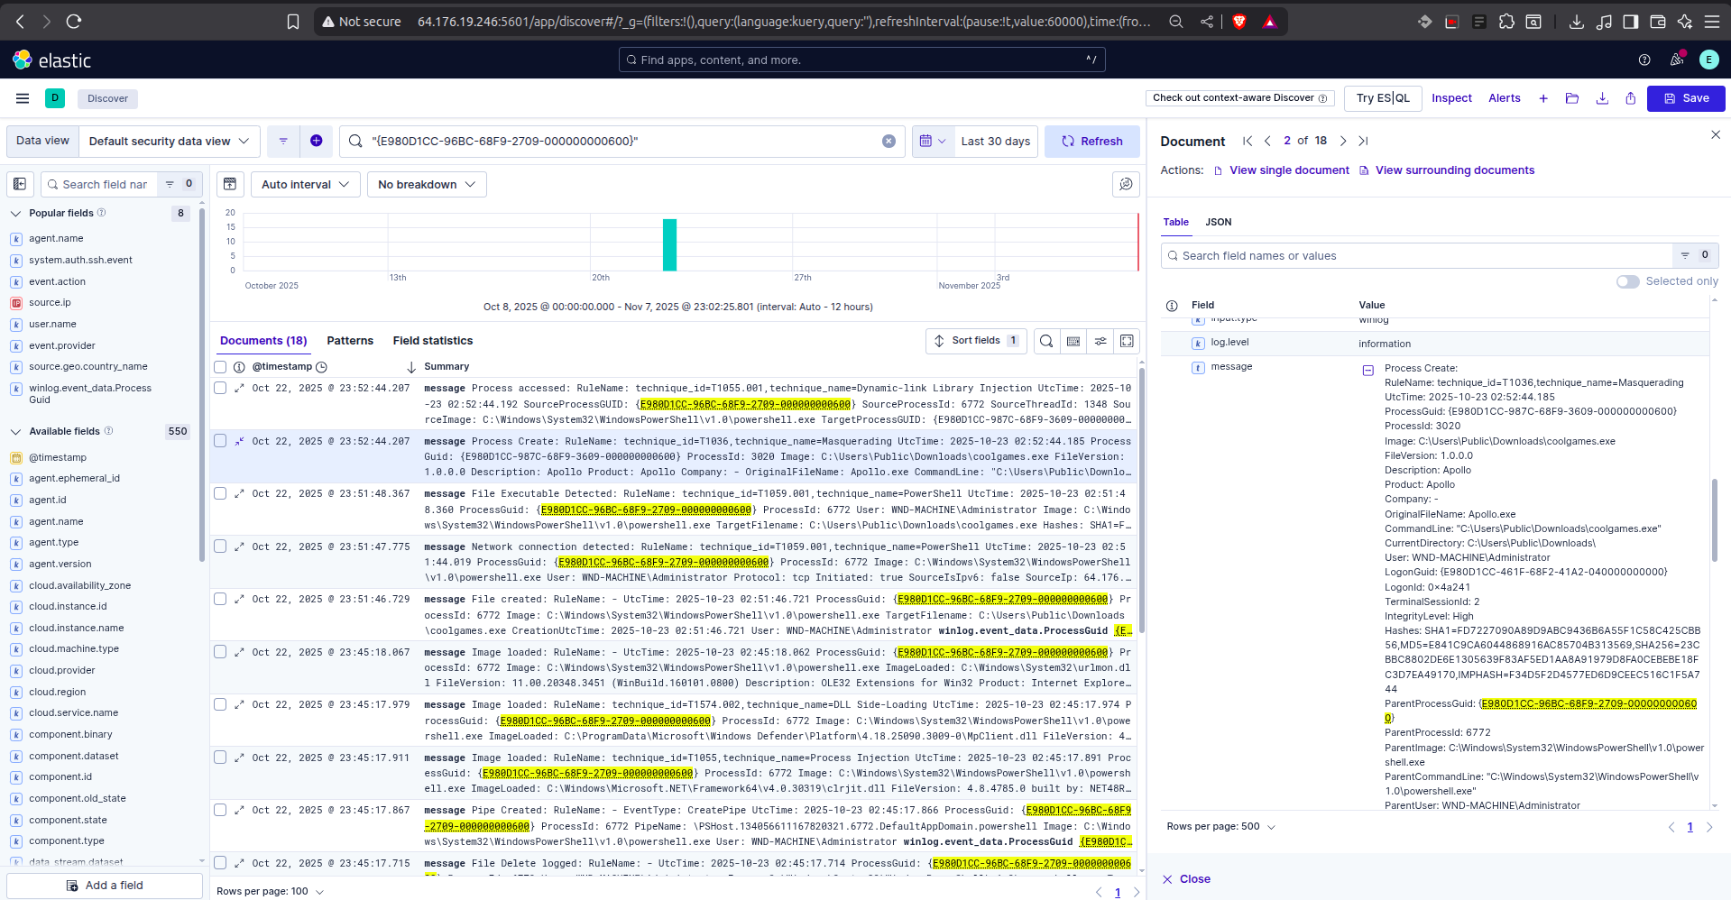The image size is (1731, 900).
Task: Open View surrounding documents link
Action: coord(1454,170)
